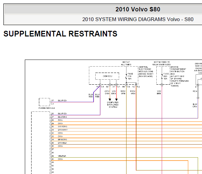Click 'RED/GRN' label beside pin 72
The width and height of the screenshot is (202, 174).
pyautogui.click(x=133, y=92)
